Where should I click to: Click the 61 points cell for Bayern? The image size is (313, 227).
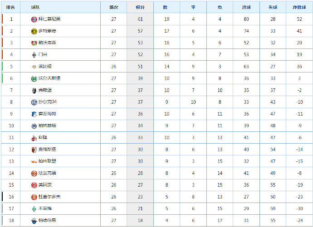tap(140, 19)
